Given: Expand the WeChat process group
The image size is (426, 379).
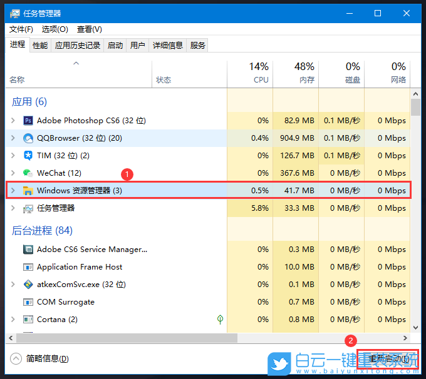Looking at the screenshot, I should click(x=13, y=173).
